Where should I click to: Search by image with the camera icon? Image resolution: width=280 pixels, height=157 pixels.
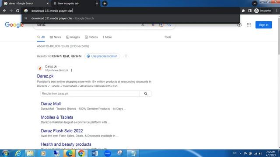click(161, 25)
